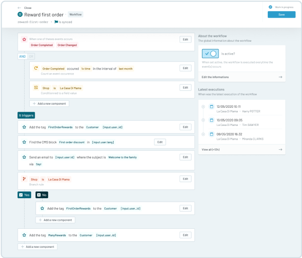Click calendar icon for 08/05/2020 16:32 execution

212,133
